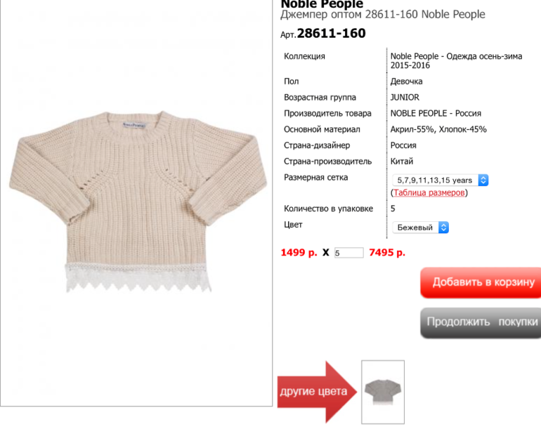Image resolution: width=541 pixels, height=436 pixels.
Task: Click the main beige sweater image
Action: coord(138,202)
